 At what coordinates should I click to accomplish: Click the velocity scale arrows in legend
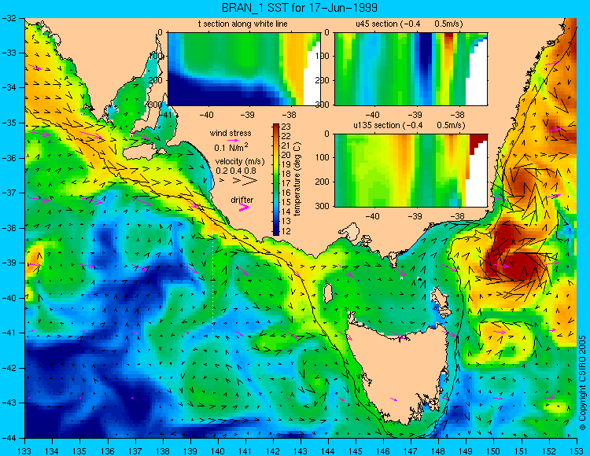(239, 180)
